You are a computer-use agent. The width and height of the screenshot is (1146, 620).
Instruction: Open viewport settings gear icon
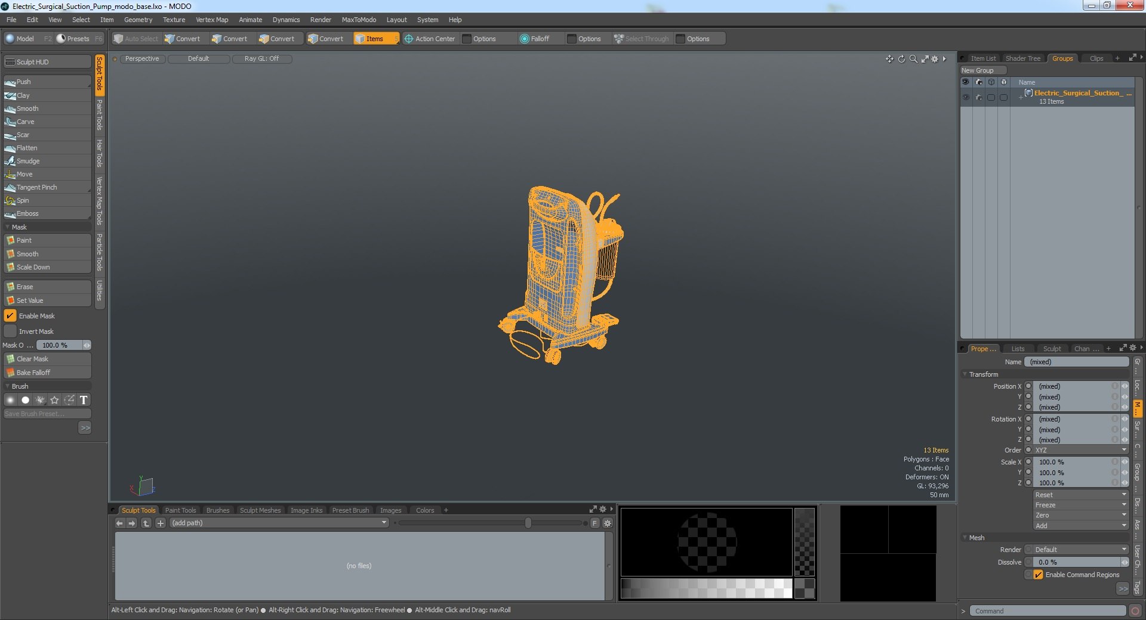click(x=935, y=59)
